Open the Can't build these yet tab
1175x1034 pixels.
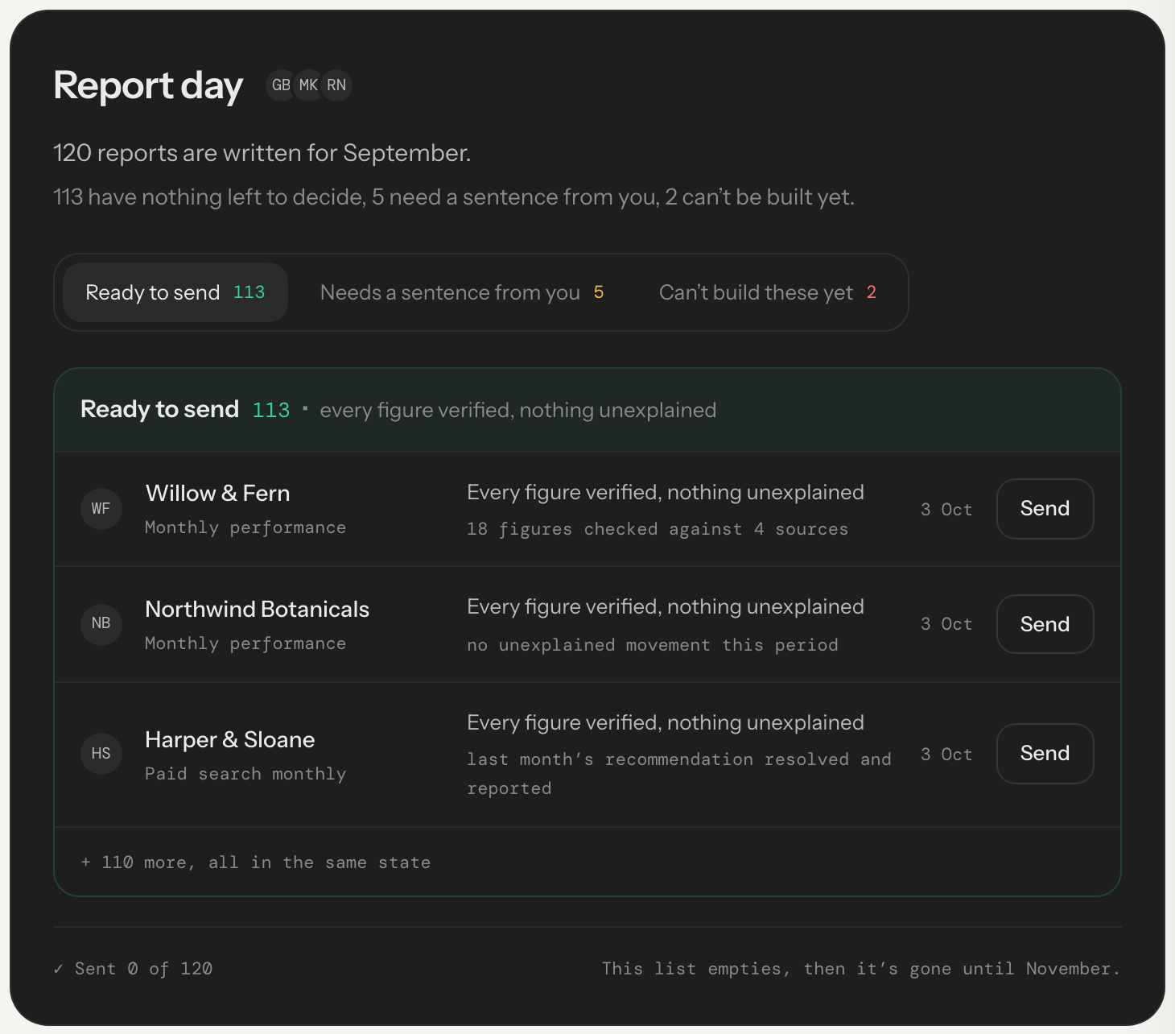[768, 292]
